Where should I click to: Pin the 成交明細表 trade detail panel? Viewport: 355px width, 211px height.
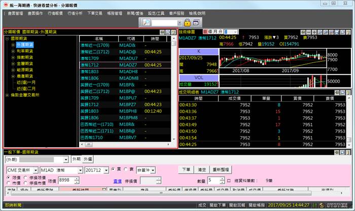pos(337,93)
